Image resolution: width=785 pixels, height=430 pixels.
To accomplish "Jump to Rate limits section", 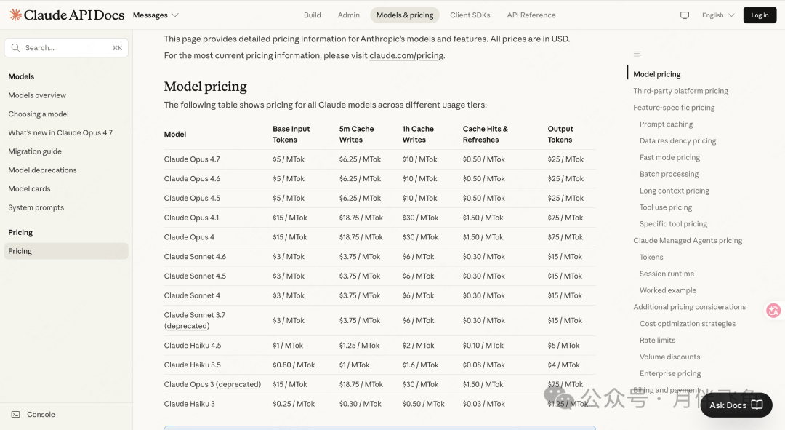I will (x=657, y=341).
